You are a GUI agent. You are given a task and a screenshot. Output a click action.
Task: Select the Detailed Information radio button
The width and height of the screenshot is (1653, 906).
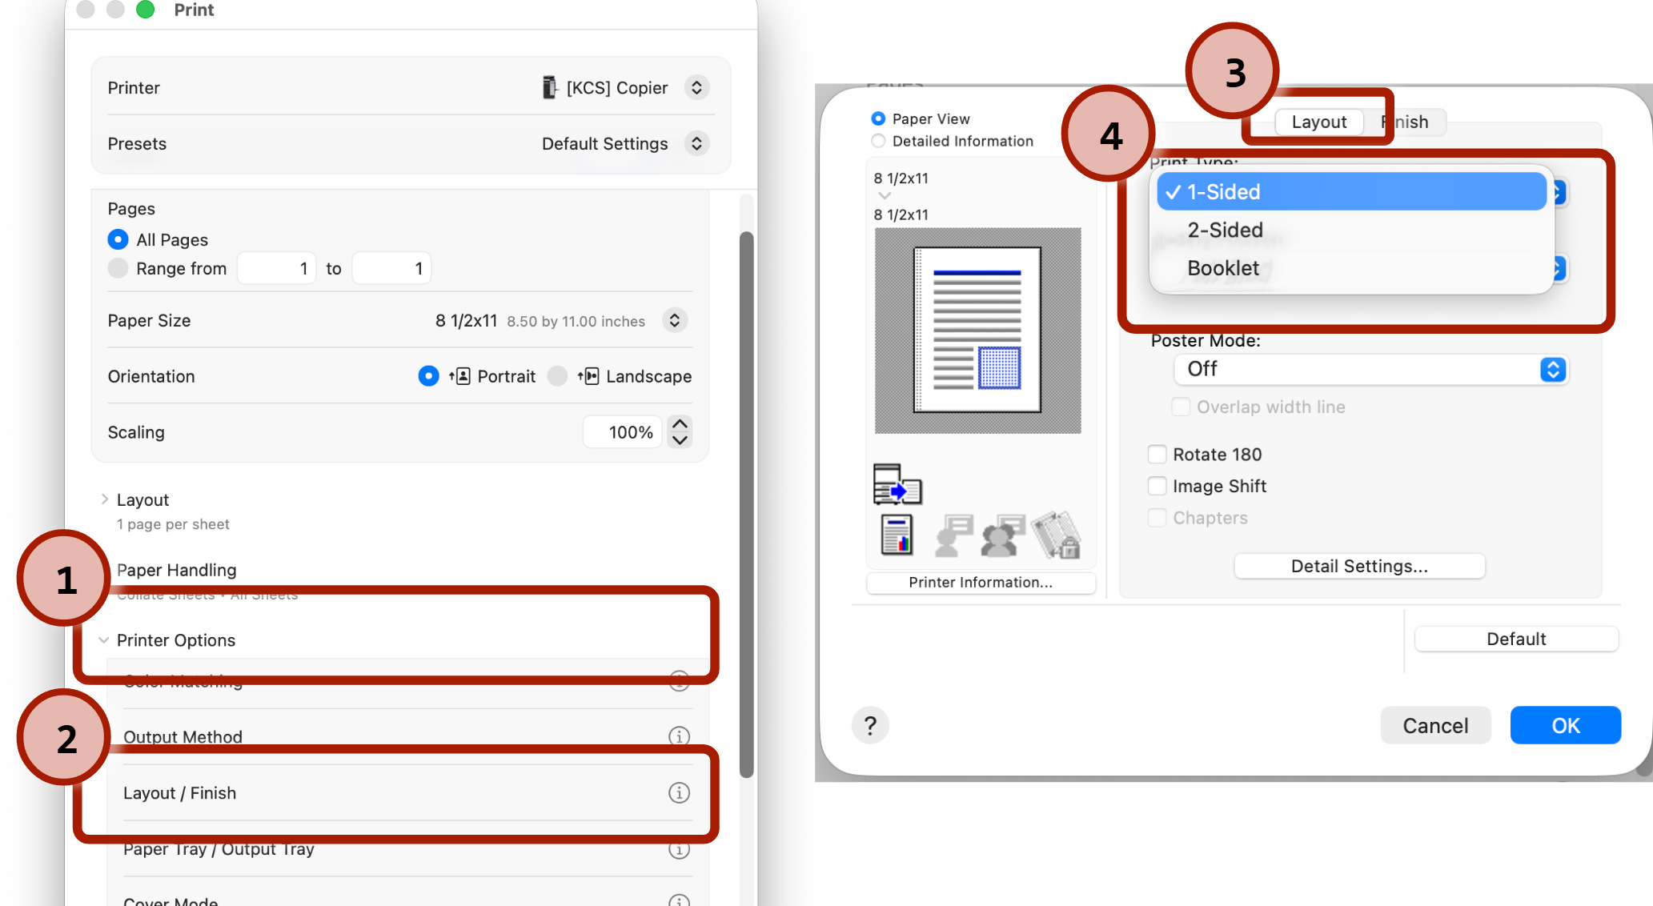point(878,141)
